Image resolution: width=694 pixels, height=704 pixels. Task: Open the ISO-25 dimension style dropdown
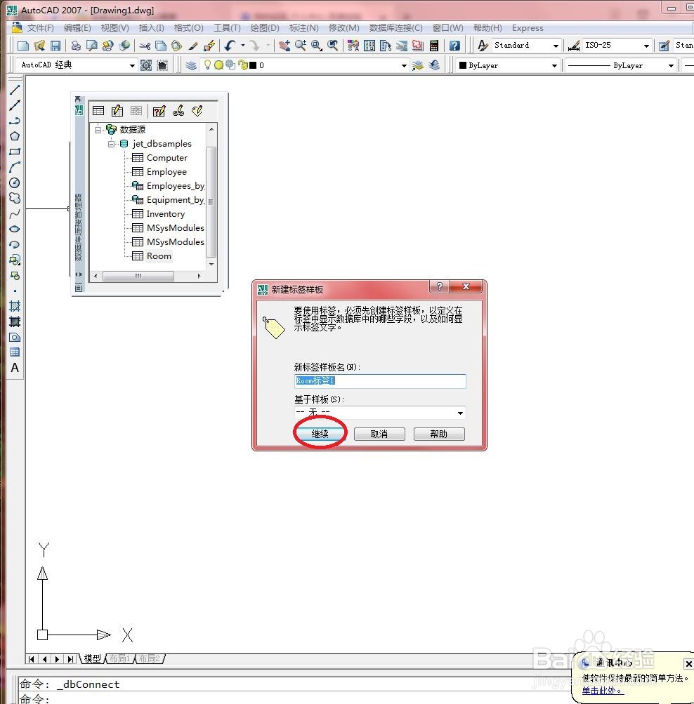pos(646,46)
